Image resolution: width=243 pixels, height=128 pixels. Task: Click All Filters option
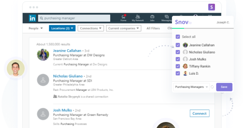click(153, 28)
